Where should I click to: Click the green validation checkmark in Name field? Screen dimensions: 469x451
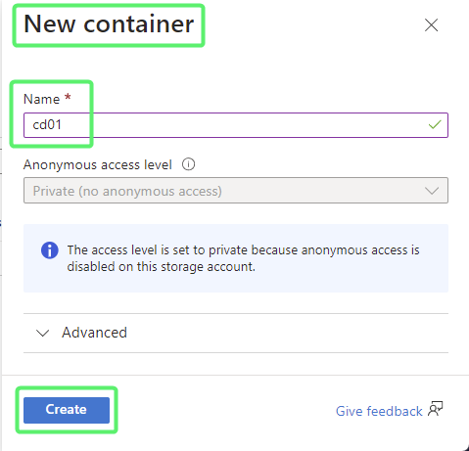point(435,124)
